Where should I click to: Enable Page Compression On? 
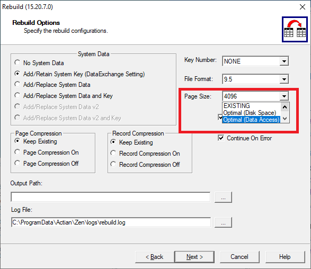17,153
